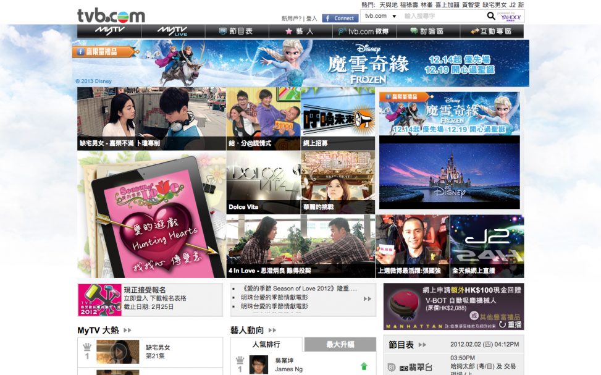Image resolution: width=601 pixels, height=375 pixels.
Task: Click the tvb.com logo
Action: 111,15
